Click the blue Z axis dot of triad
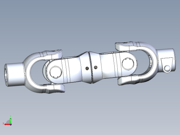180x135 pixels. [x=11, y=125]
